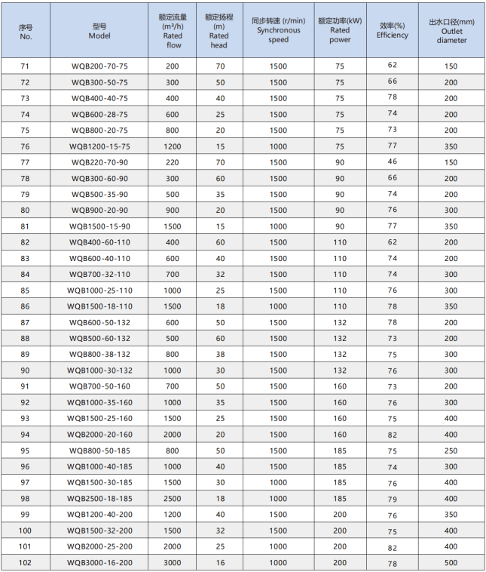
Task: Select model cell WQB800-50-185
Action: click(x=99, y=451)
